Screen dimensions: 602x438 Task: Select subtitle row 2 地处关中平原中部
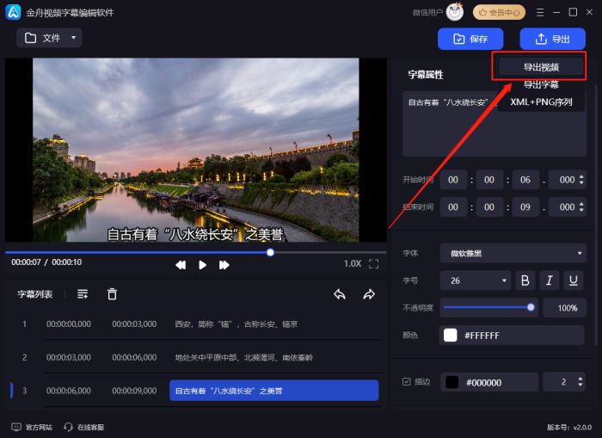pos(243,358)
